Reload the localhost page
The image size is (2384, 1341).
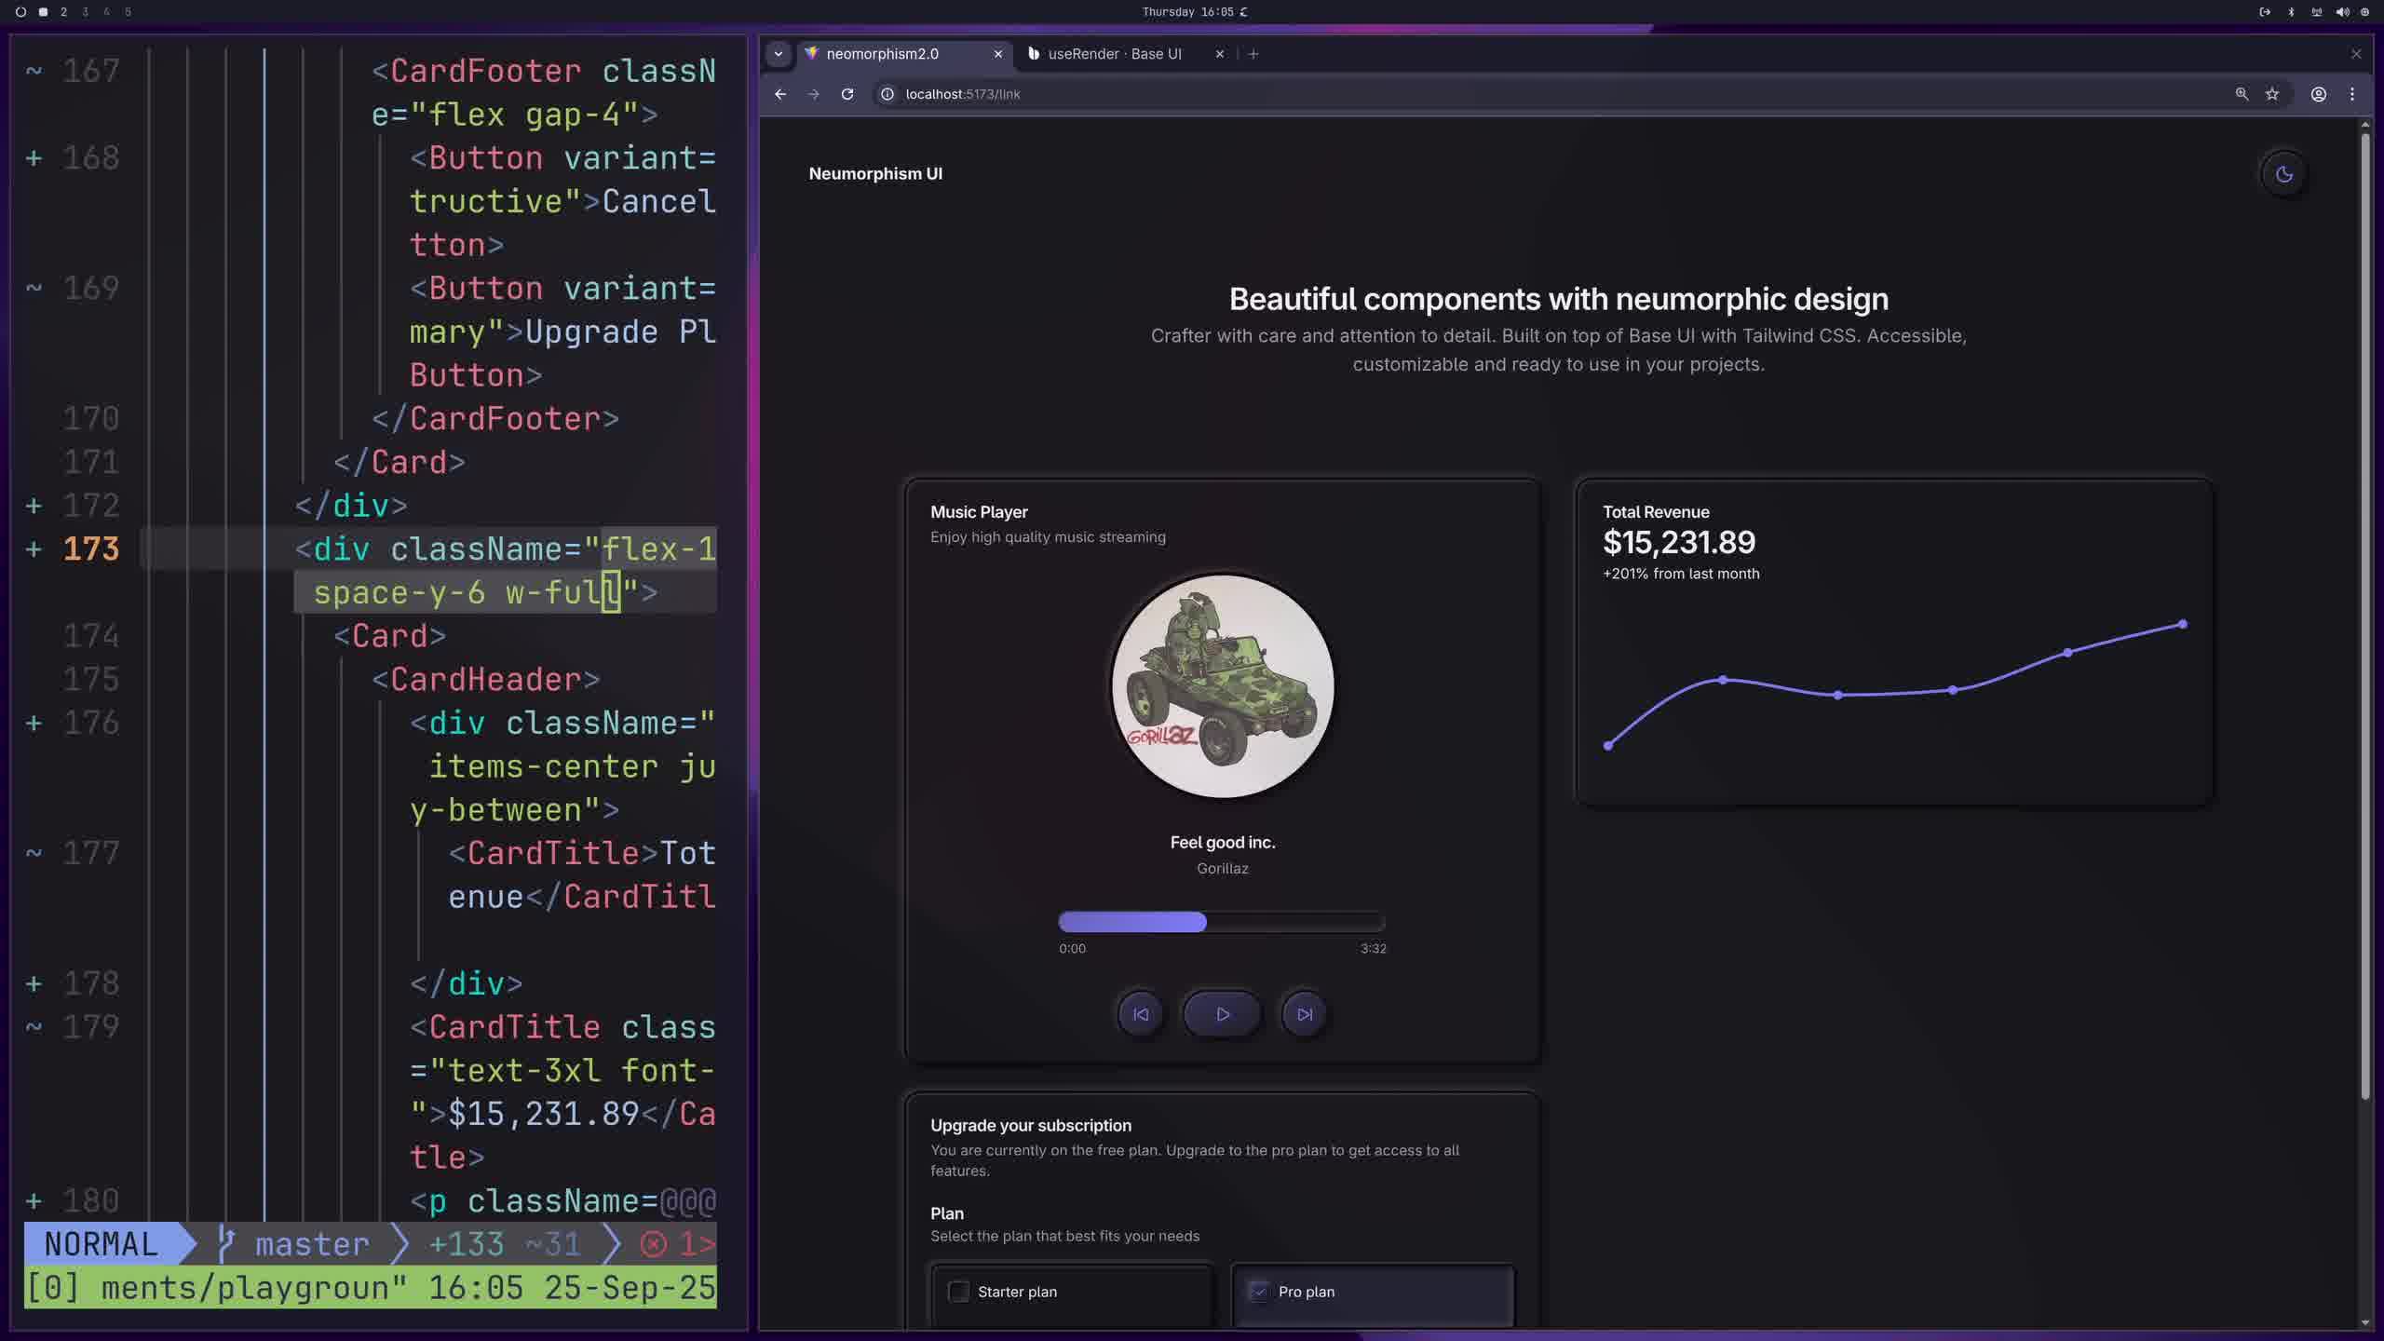point(847,94)
